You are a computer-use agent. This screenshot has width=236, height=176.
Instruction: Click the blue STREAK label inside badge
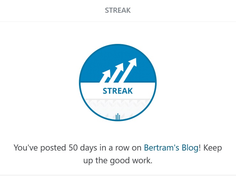118,91
